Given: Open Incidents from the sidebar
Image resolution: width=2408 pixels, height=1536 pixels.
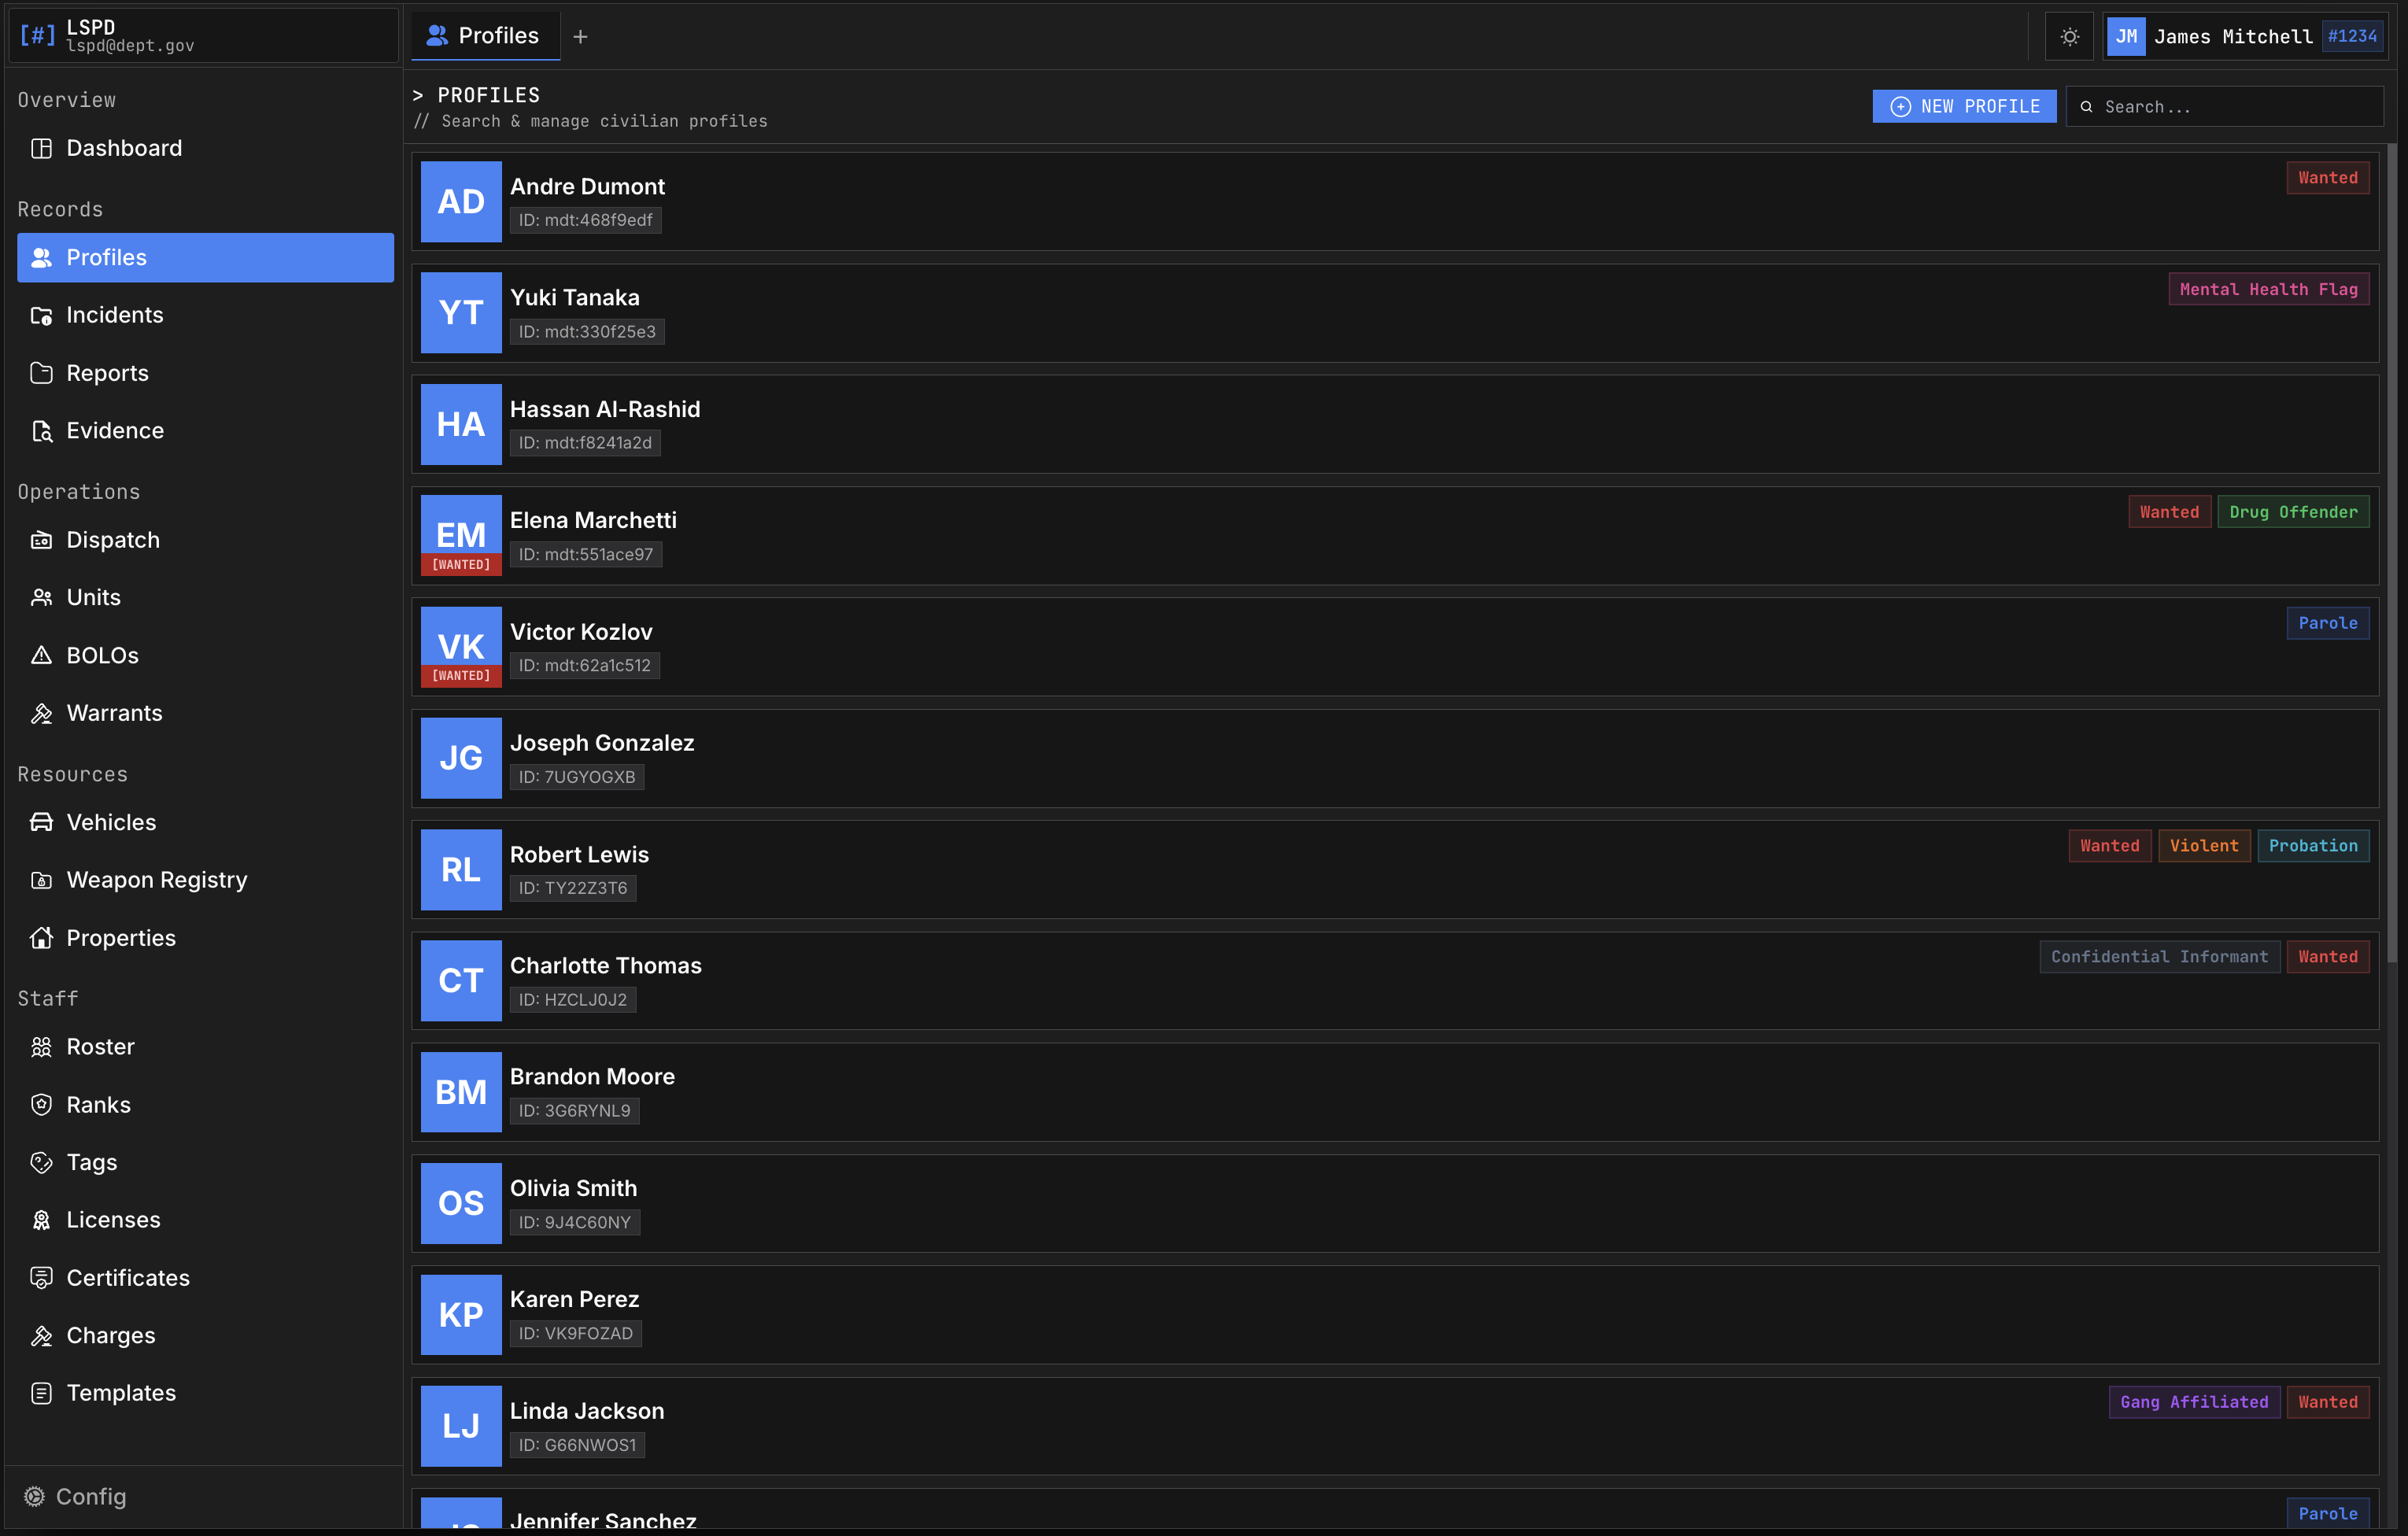Looking at the screenshot, I should coord(114,315).
